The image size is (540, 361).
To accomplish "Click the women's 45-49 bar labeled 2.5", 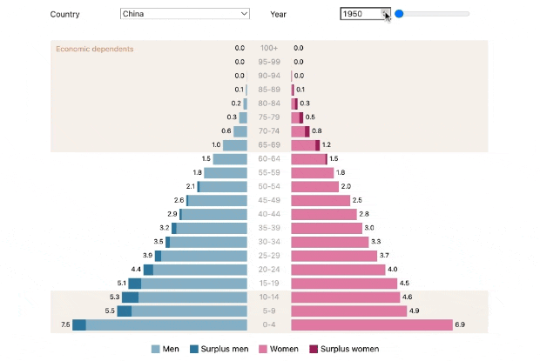I will point(321,200).
